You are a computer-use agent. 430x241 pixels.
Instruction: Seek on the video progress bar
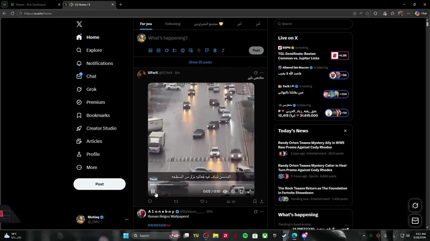(201, 184)
